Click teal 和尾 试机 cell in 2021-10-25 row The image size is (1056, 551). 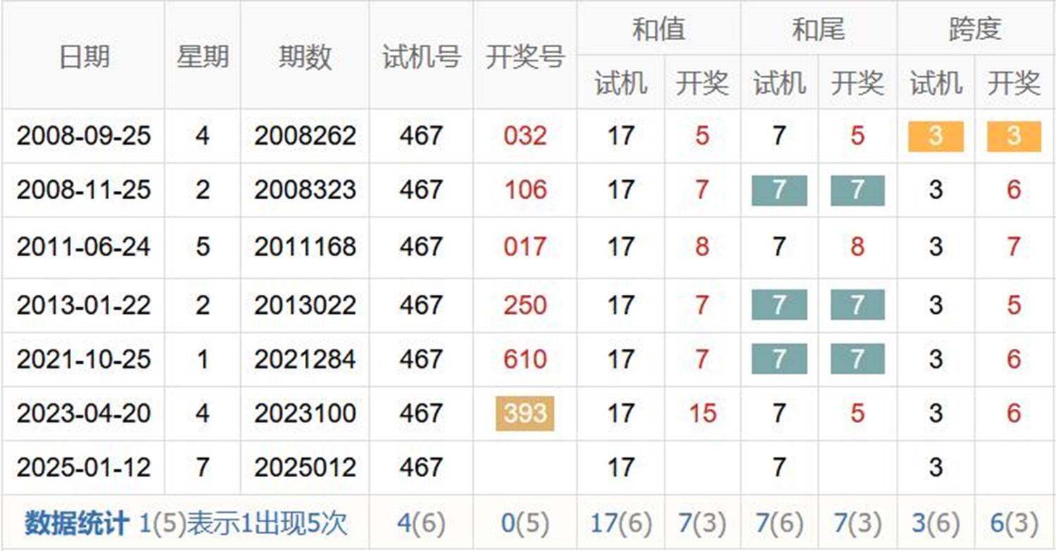click(x=779, y=360)
